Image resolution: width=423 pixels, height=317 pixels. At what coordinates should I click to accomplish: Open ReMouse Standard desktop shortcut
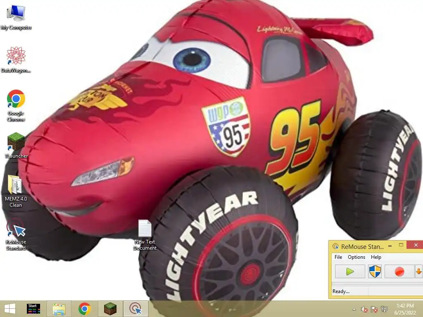point(16,234)
